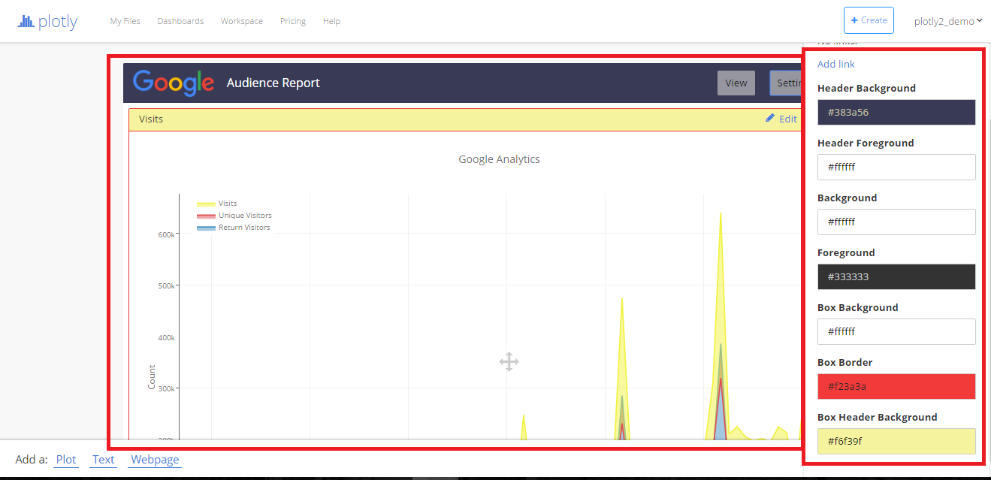
Task: Open My Files in top navigation
Action: point(125,21)
